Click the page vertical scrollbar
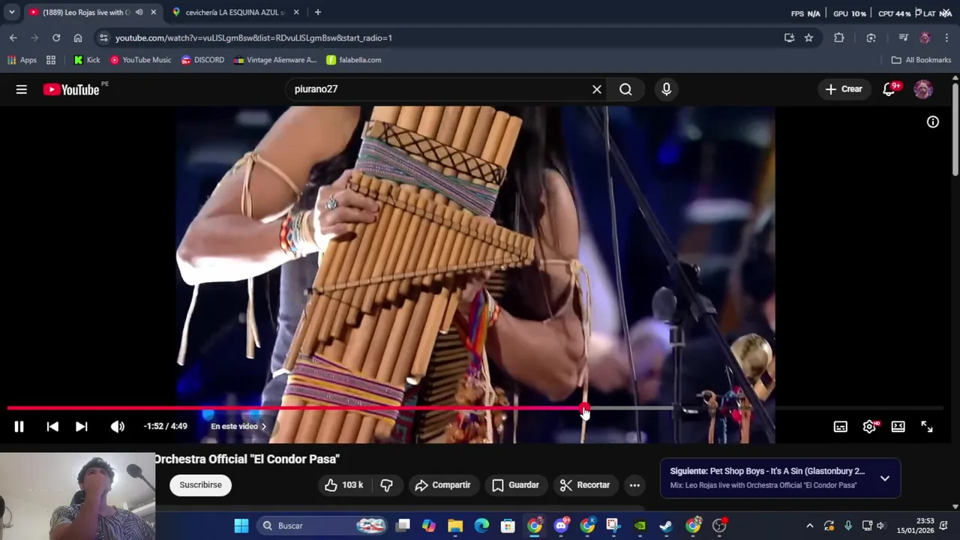The image size is (960, 540). [x=955, y=131]
